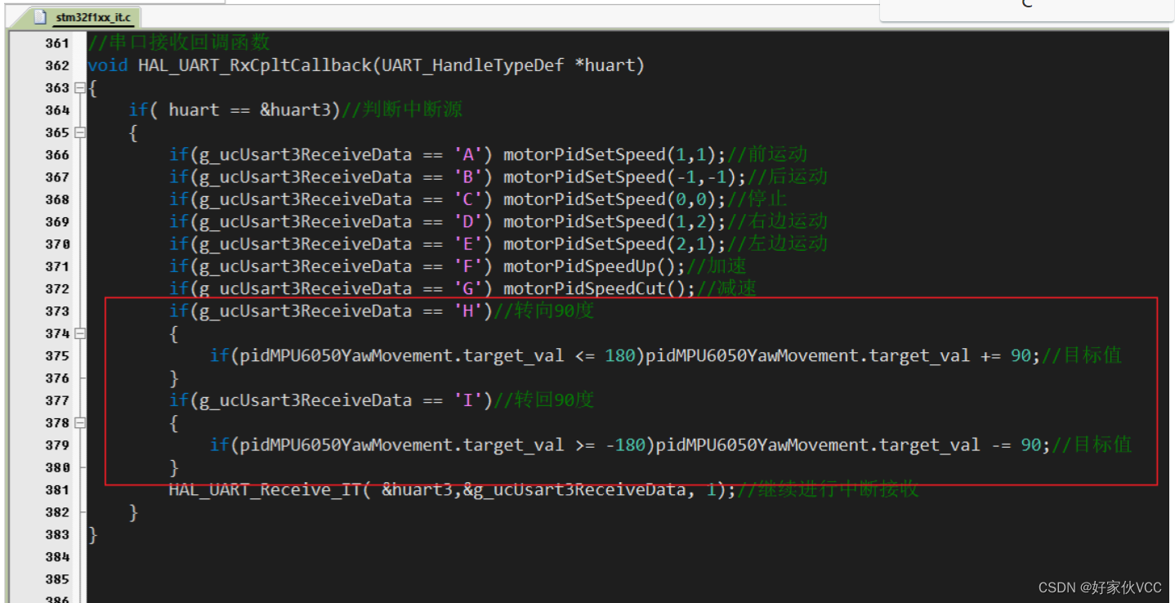Click the 'G' character literal on line 372

click(468, 288)
